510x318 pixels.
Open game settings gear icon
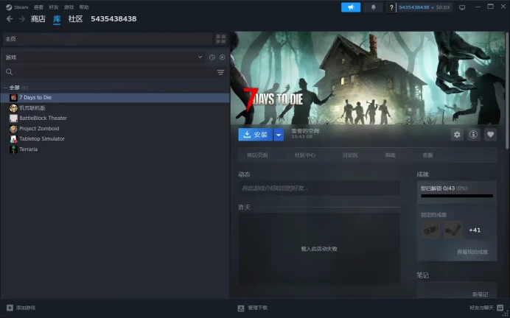click(457, 135)
